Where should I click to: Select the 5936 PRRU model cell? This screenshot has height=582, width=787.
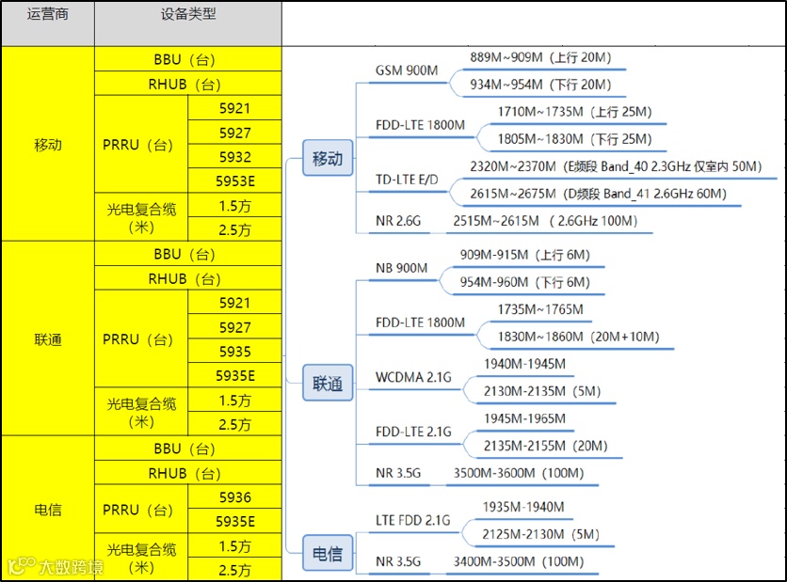point(235,496)
